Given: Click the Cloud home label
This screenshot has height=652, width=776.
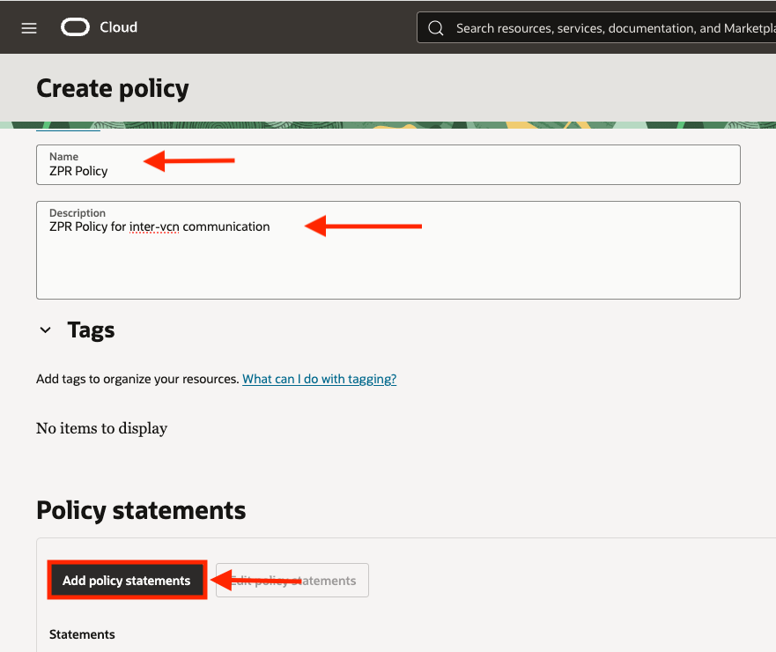Looking at the screenshot, I should (x=118, y=27).
